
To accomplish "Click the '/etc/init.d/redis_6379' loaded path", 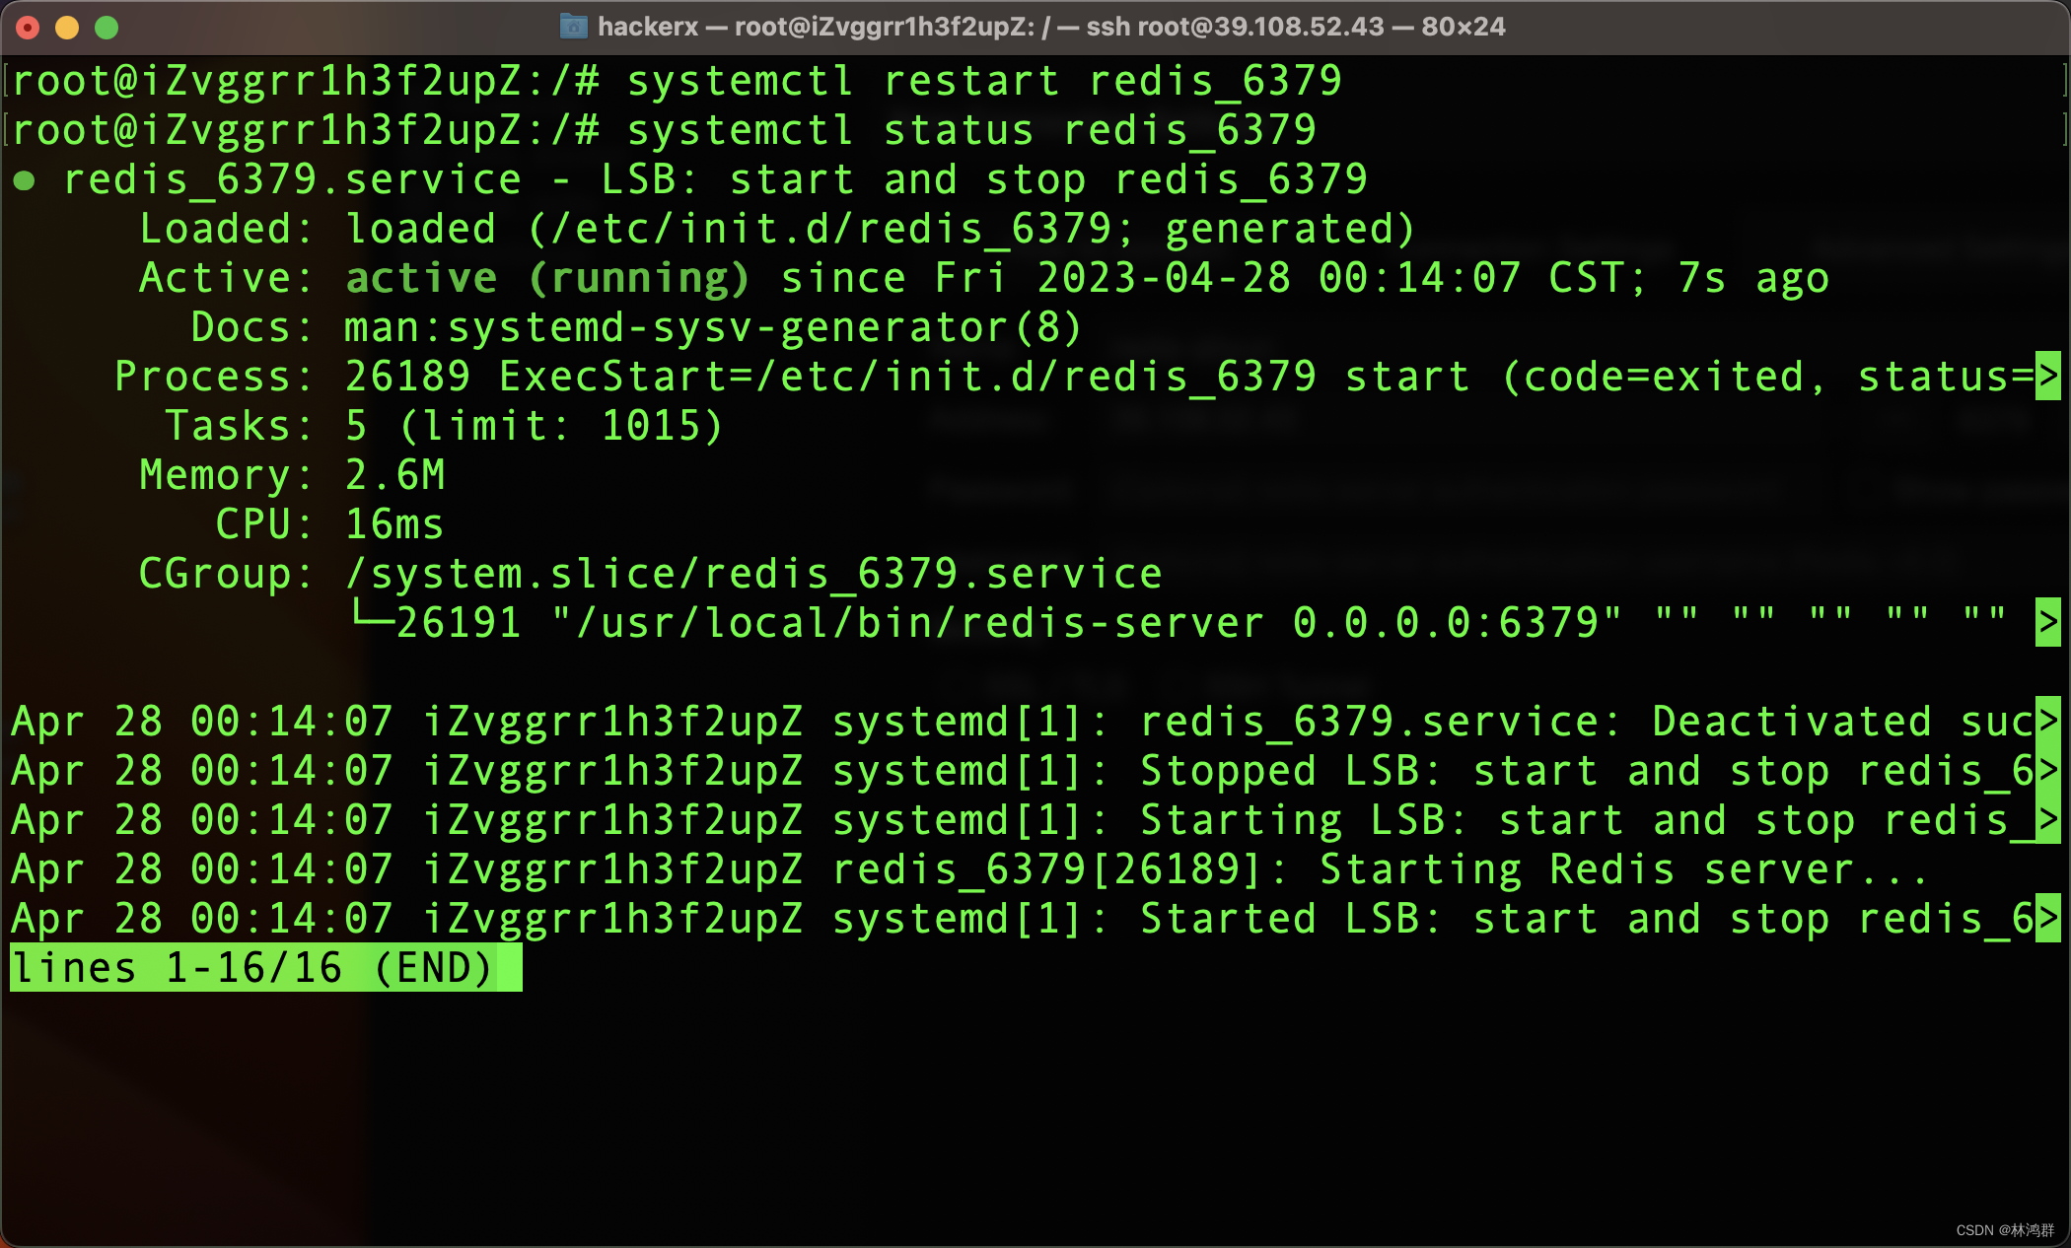I will [830, 229].
